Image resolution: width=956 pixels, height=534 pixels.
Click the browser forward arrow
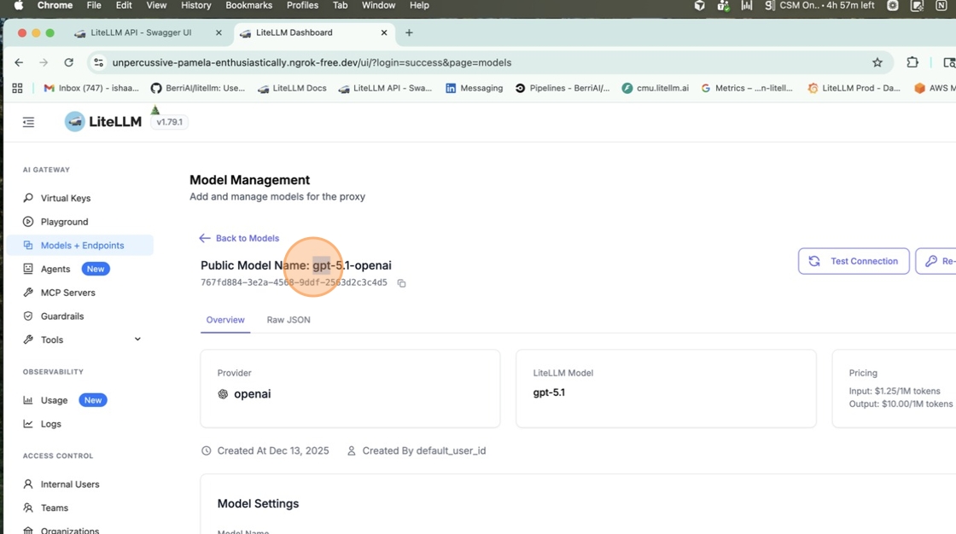[44, 63]
